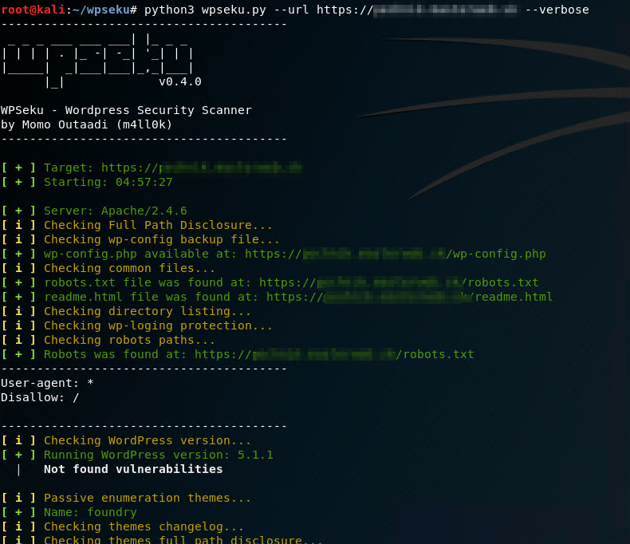
Task: Click the wpseku.py script name in command
Action: 224,10
